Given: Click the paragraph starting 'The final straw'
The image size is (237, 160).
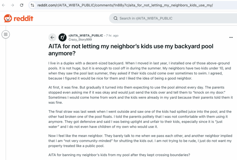Looking at the screenshot, I should (x=140, y=119).
